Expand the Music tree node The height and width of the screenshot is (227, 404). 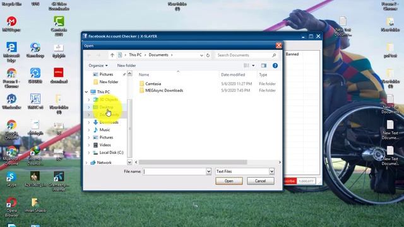pyautogui.click(x=89, y=130)
